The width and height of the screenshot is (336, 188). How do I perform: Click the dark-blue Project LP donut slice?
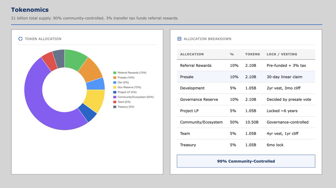88,113
